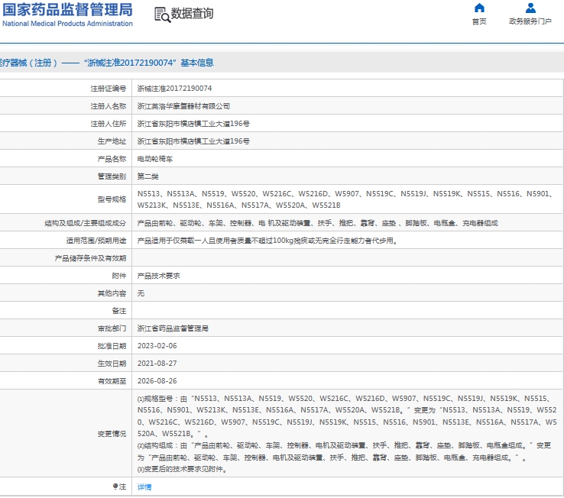Click the 产品名称 row label
564x498 pixels.
coord(112,159)
